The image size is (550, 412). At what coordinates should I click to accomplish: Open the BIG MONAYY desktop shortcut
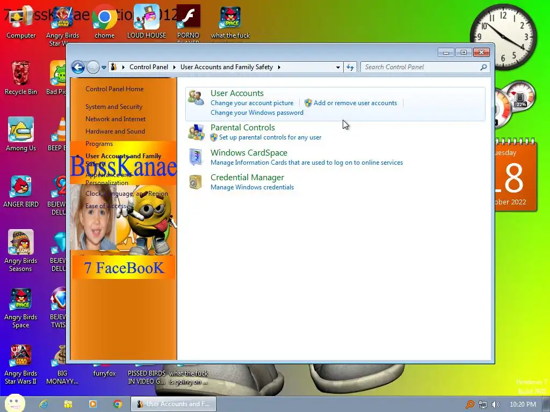click(x=62, y=364)
